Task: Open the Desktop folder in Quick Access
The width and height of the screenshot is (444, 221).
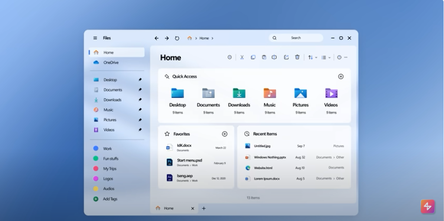Action: tap(177, 101)
